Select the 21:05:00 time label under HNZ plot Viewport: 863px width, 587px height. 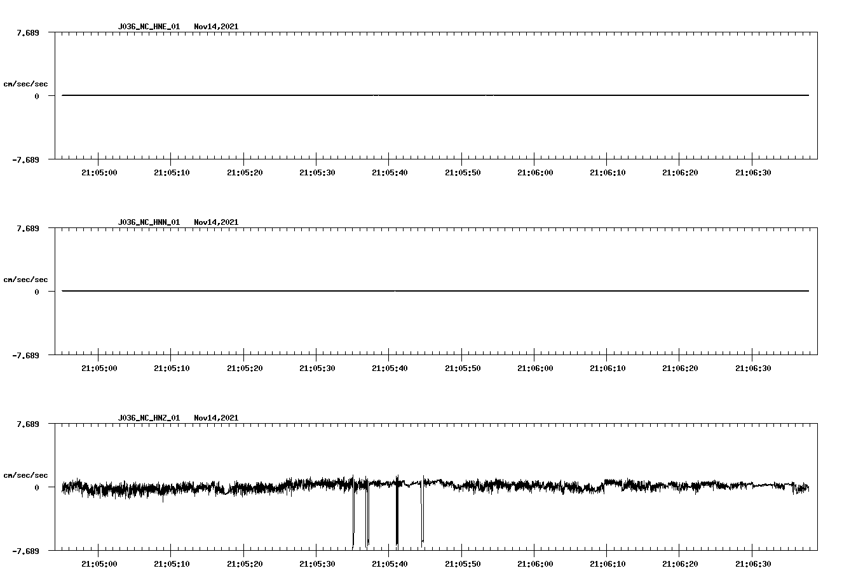coord(99,564)
